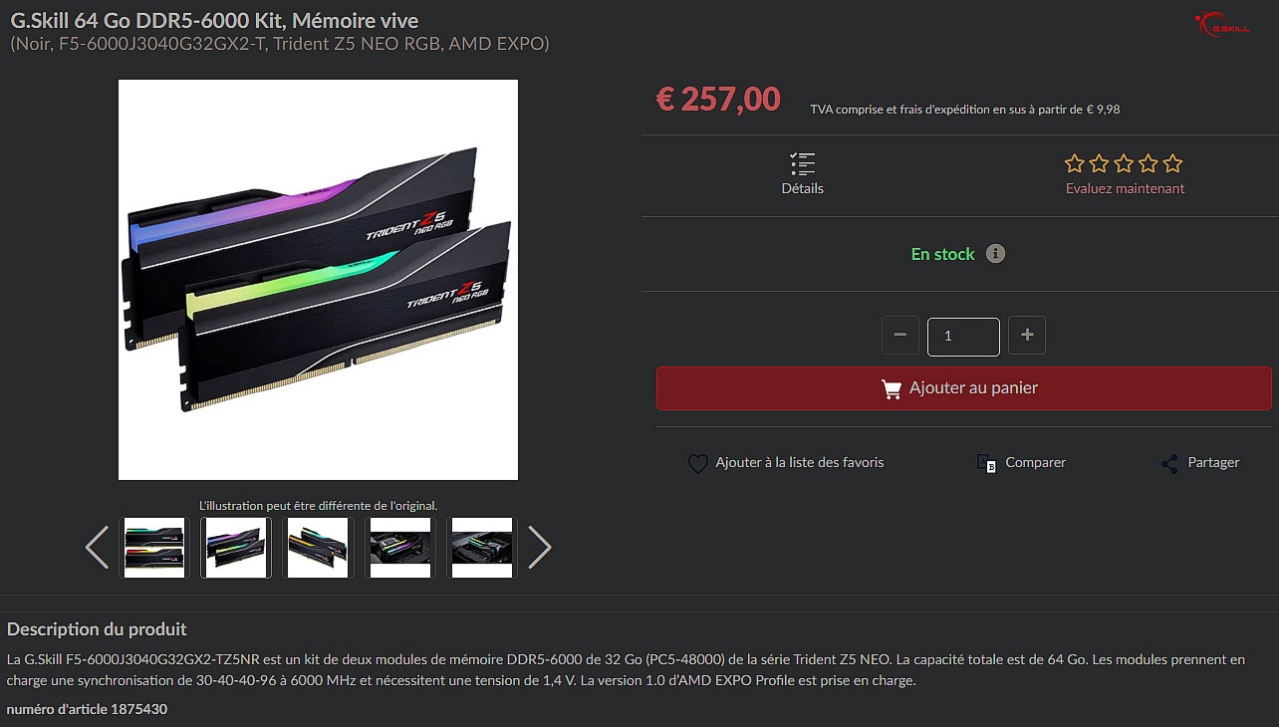Select the fifth motherboard thumbnail
This screenshot has width=1279, height=727.
482,548
